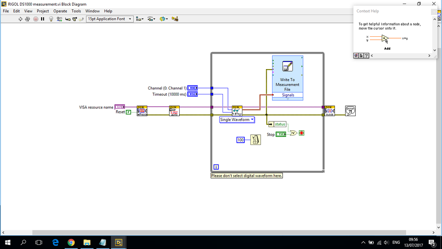Image resolution: width=442 pixels, height=249 pixels.
Task: Select the Channel U16 control terminal
Action: pyautogui.click(x=192, y=88)
